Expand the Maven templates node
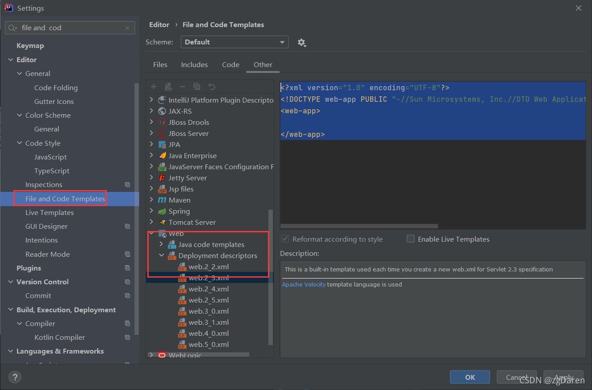 click(151, 200)
